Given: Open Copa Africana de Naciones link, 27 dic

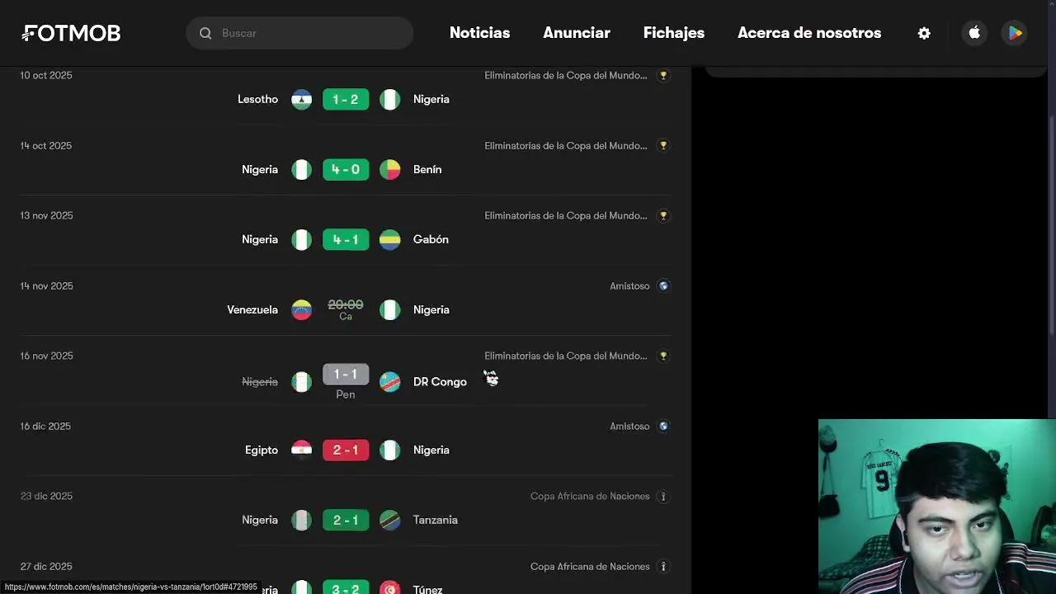Looking at the screenshot, I should [x=590, y=566].
